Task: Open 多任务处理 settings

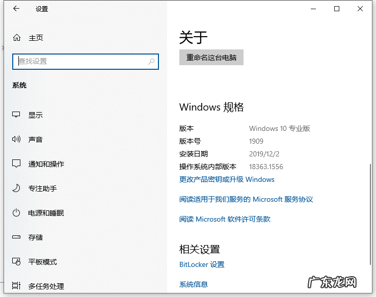Action: point(46,286)
